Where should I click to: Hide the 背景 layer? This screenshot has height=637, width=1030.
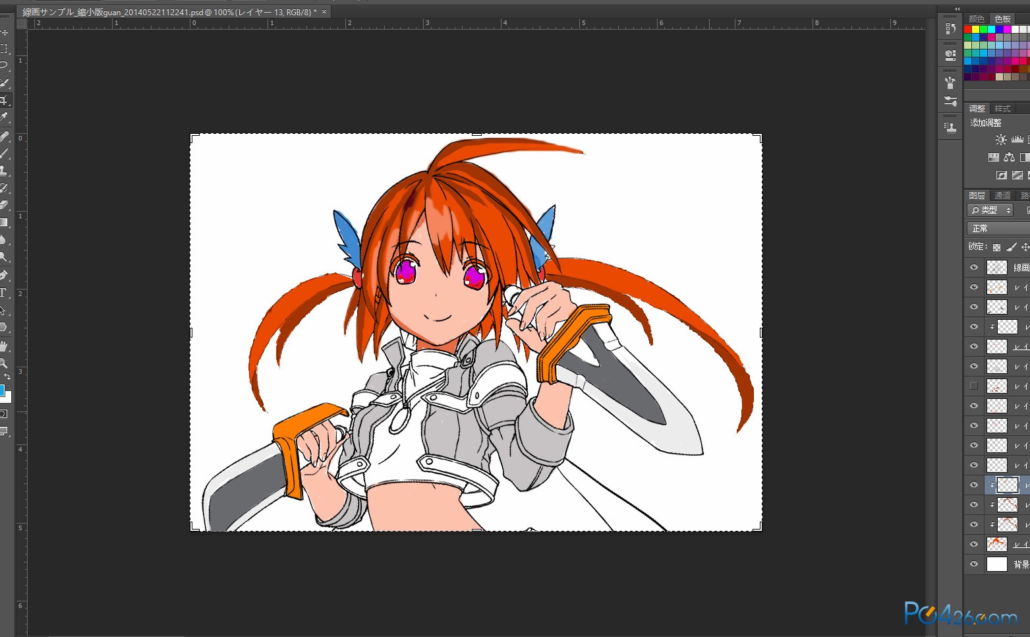coord(974,564)
